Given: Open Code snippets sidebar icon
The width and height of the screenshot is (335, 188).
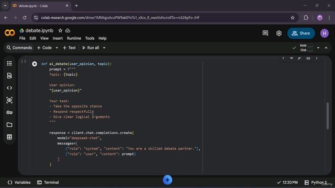Looking at the screenshot, I should point(9,88).
